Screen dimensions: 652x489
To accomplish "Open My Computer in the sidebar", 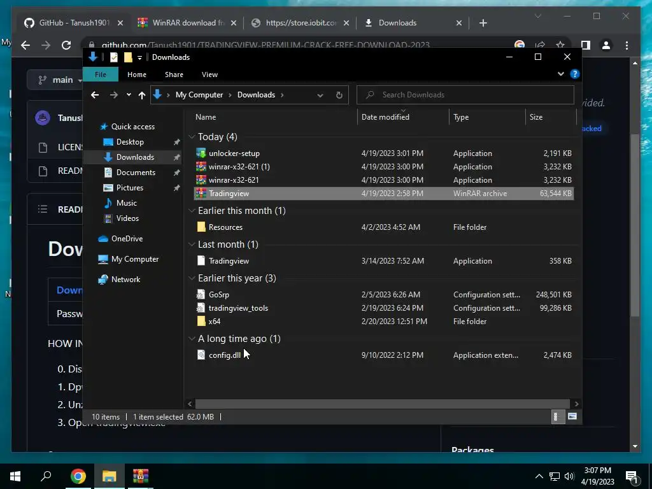I will pos(135,259).
